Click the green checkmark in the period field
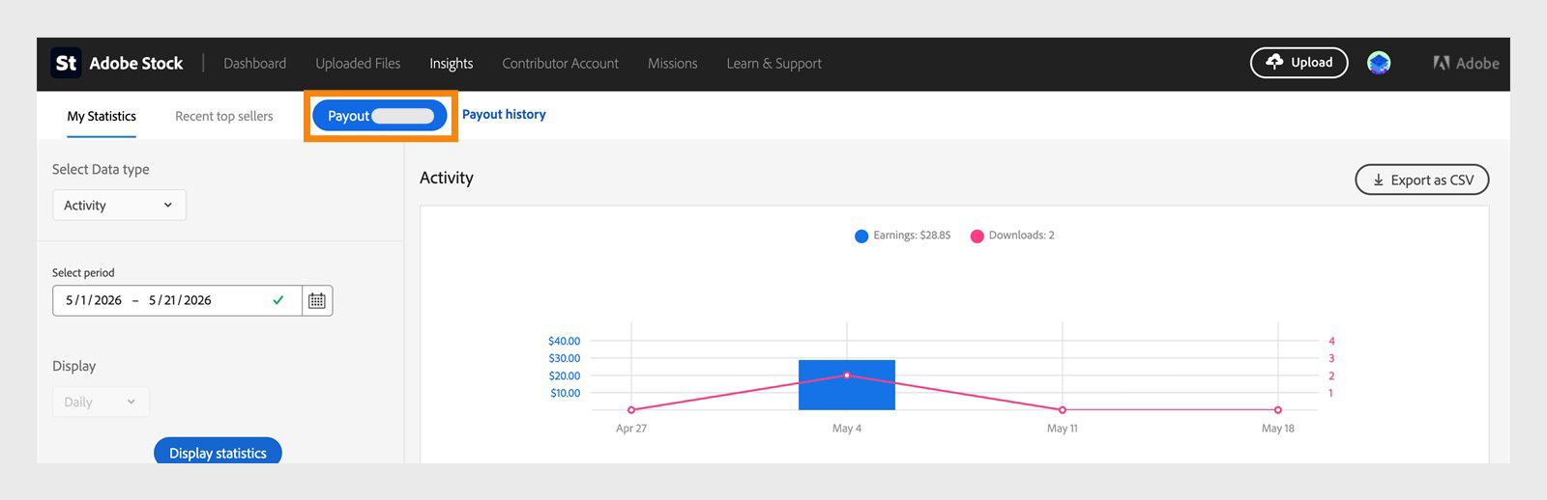Image resolution: width=1547 pixels, height=500 pixels. [278, 300]
